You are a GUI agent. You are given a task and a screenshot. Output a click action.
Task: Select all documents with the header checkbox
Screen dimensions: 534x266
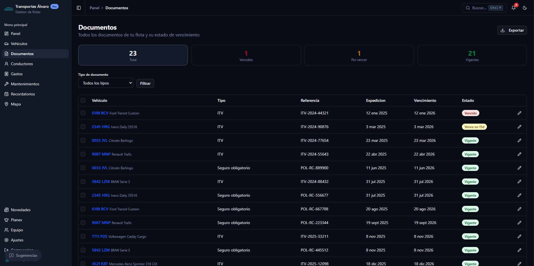coord(83,100)
